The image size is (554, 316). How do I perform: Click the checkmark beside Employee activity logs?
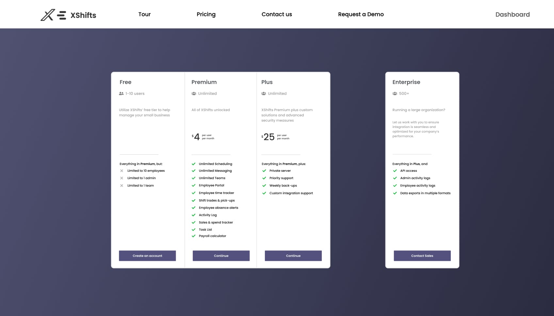point(395,186)
